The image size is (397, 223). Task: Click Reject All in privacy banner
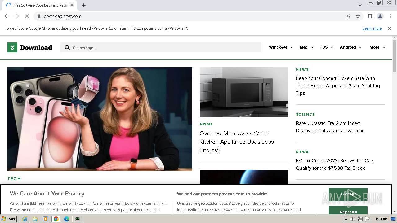click(348, 211)
